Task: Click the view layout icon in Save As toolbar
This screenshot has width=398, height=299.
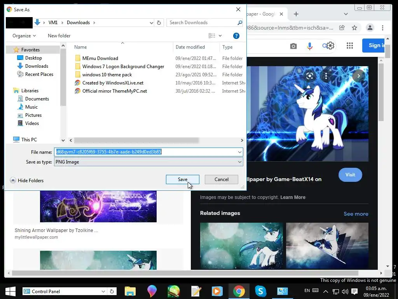Action: (x=212, y=36)
